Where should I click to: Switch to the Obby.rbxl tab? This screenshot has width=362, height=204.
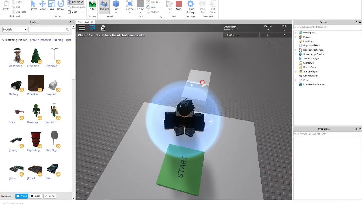(x=83, y=22)
